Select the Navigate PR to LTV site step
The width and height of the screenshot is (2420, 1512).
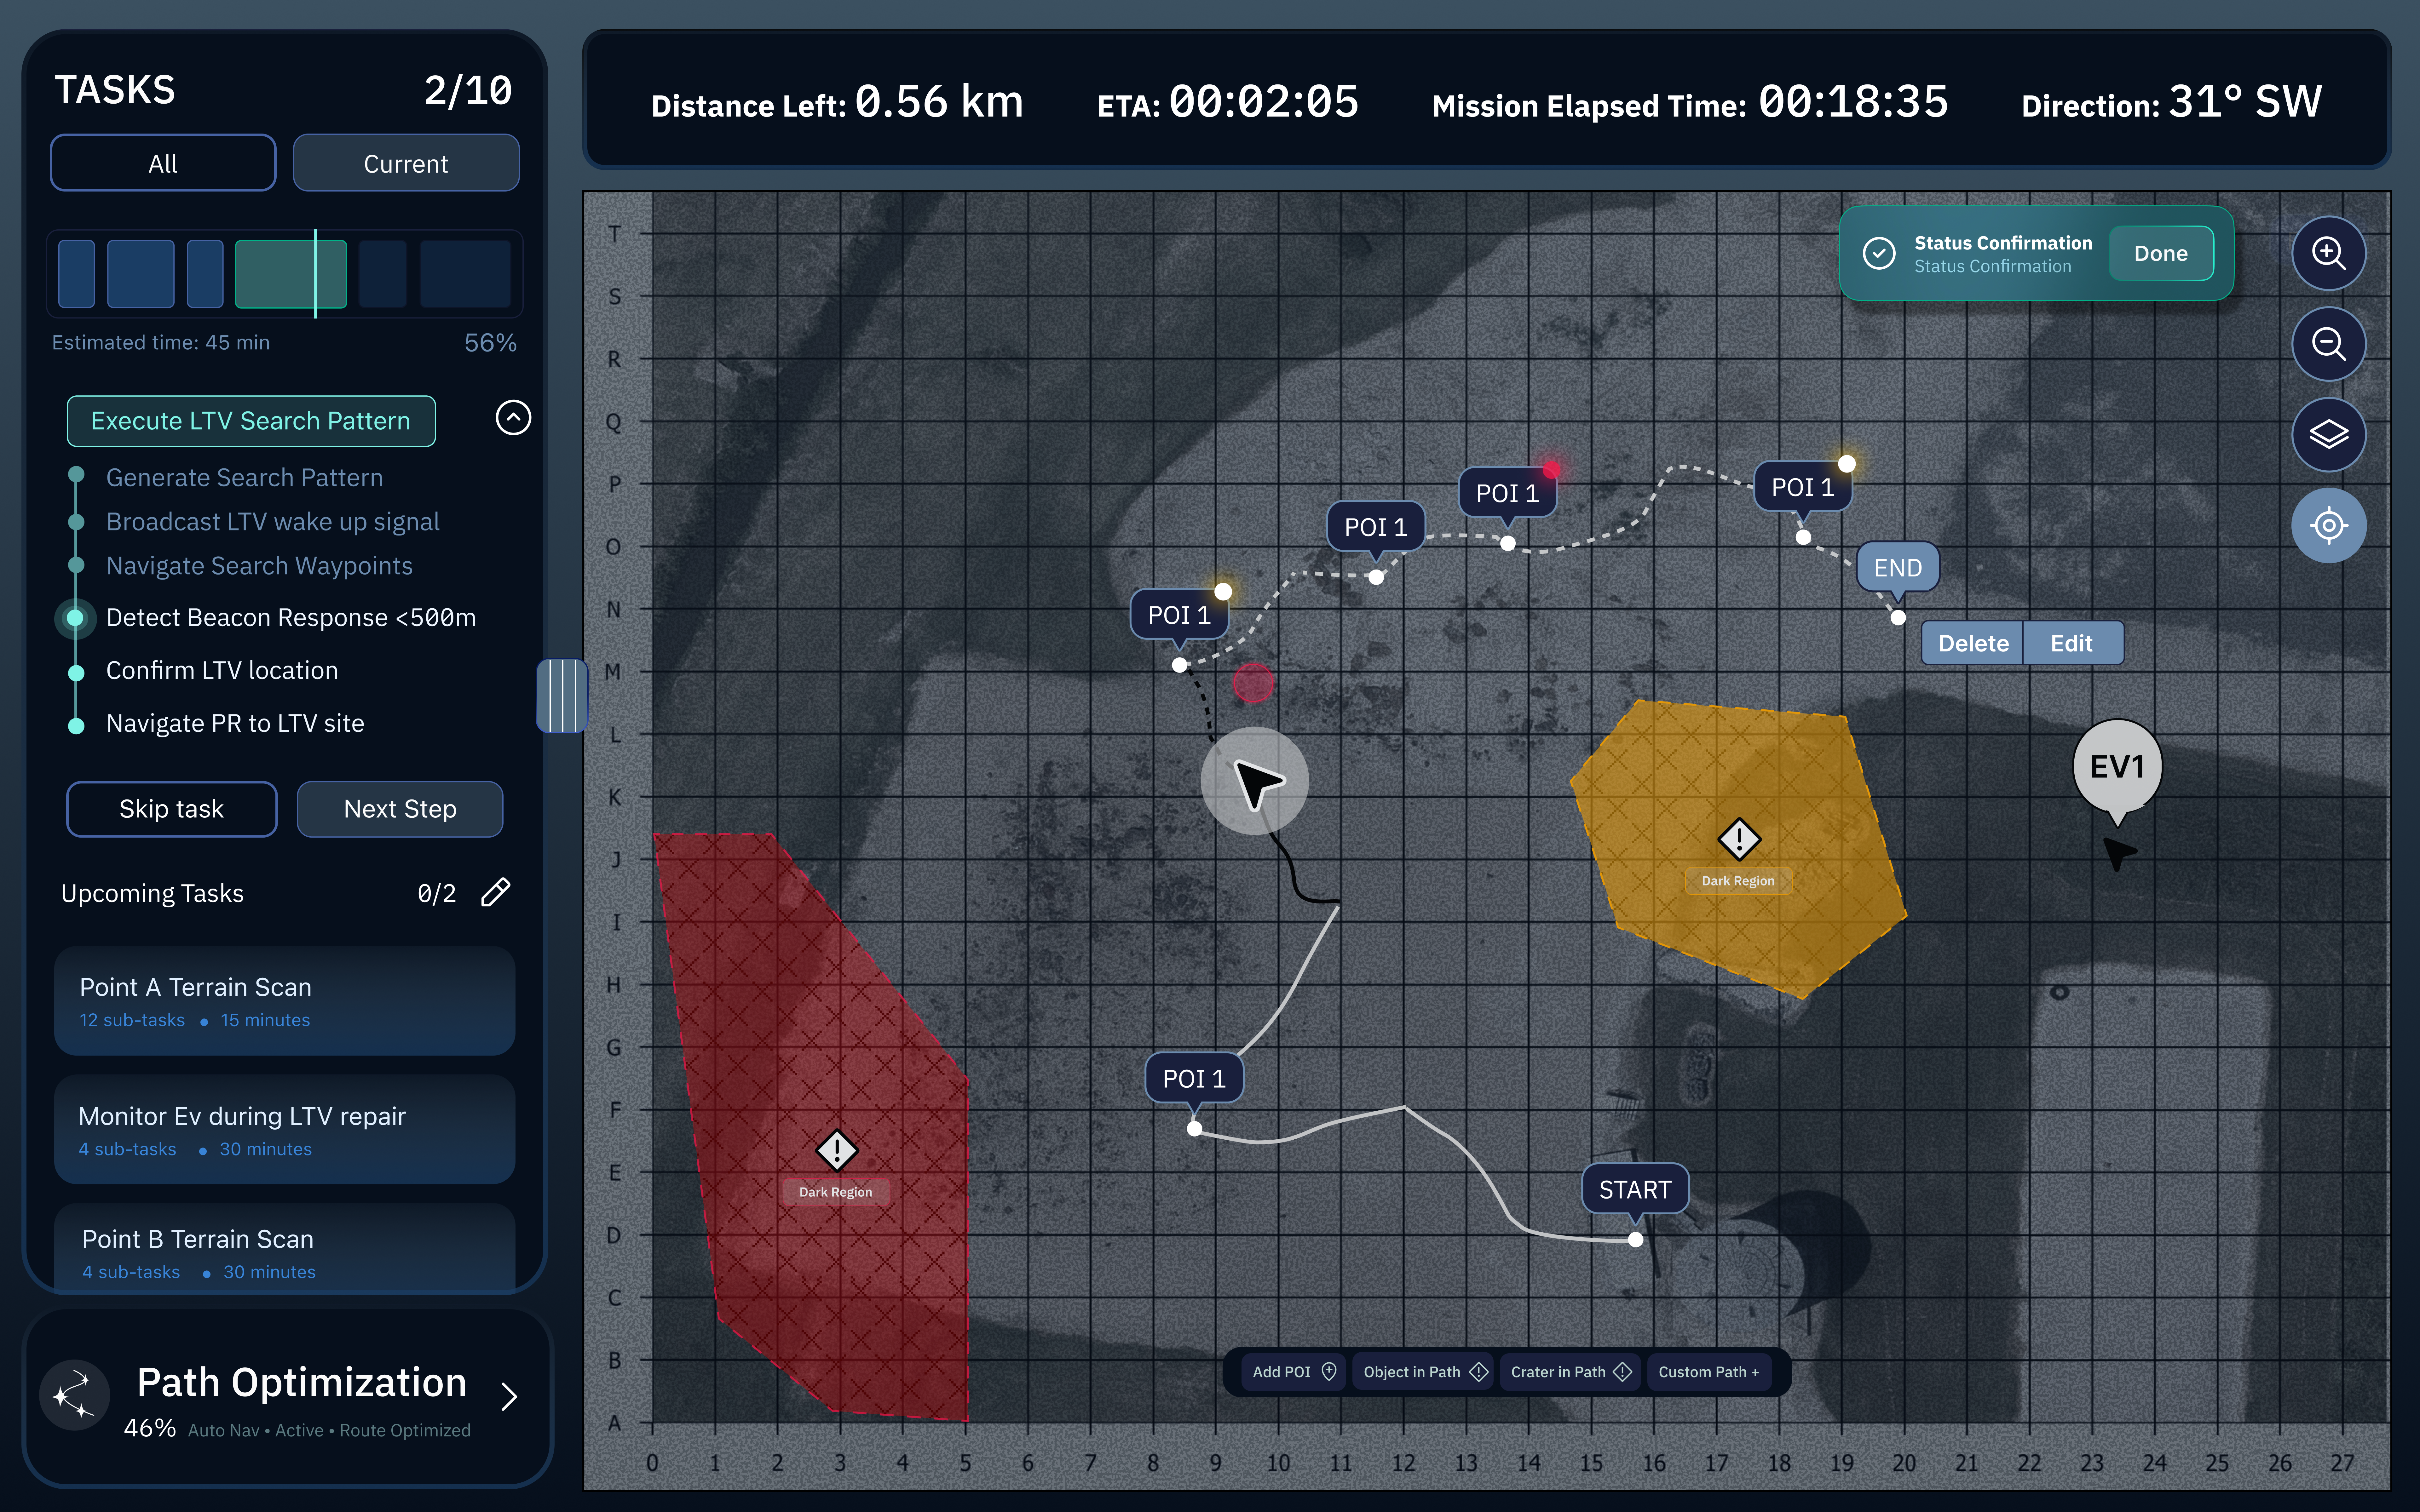pyautogui.click(x=235, y=723)
